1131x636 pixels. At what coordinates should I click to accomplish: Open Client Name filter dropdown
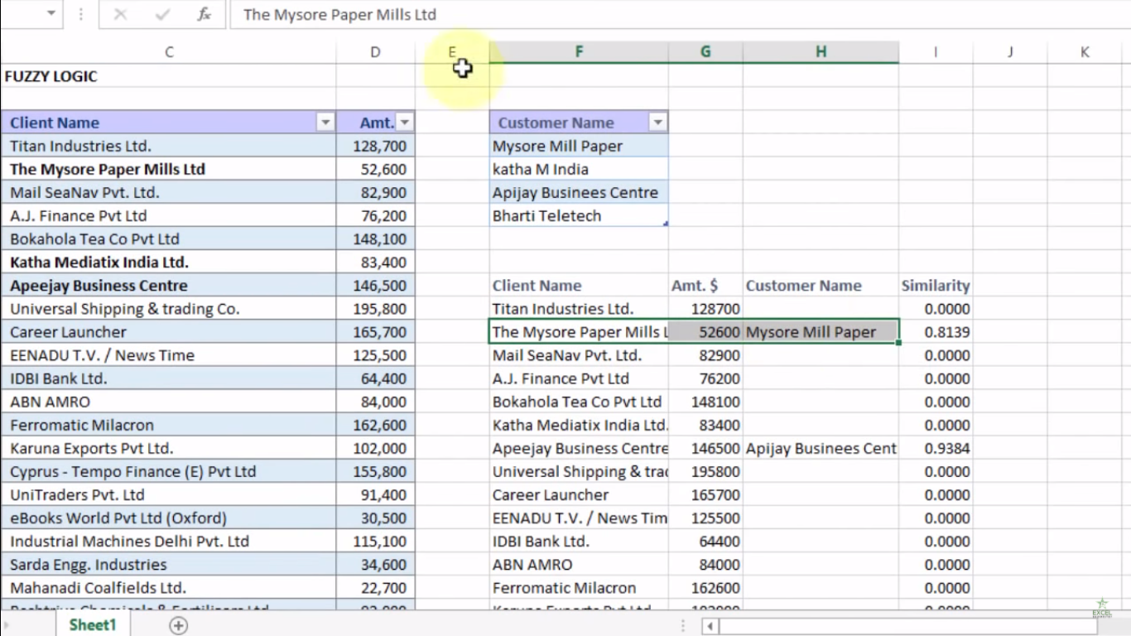pos(325,123)
